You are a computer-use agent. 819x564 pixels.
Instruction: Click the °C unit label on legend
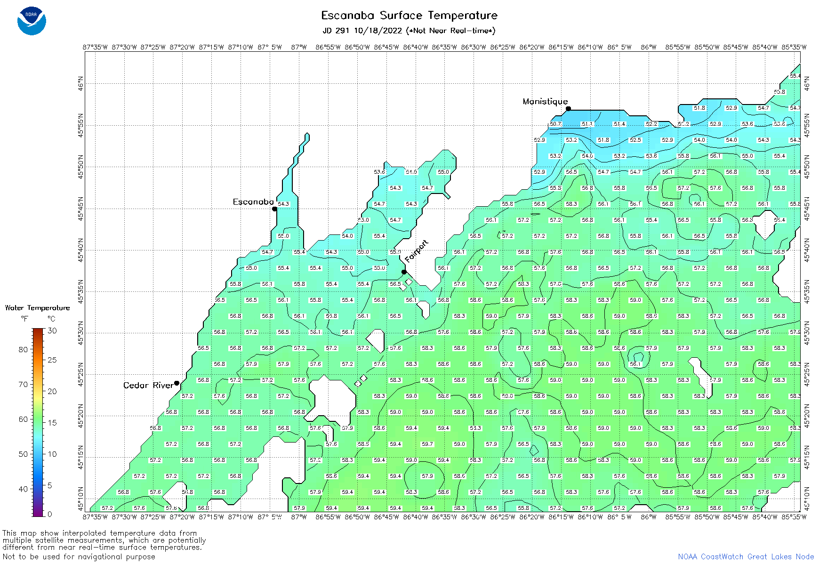pyautogui.click(x=51, y=319)
